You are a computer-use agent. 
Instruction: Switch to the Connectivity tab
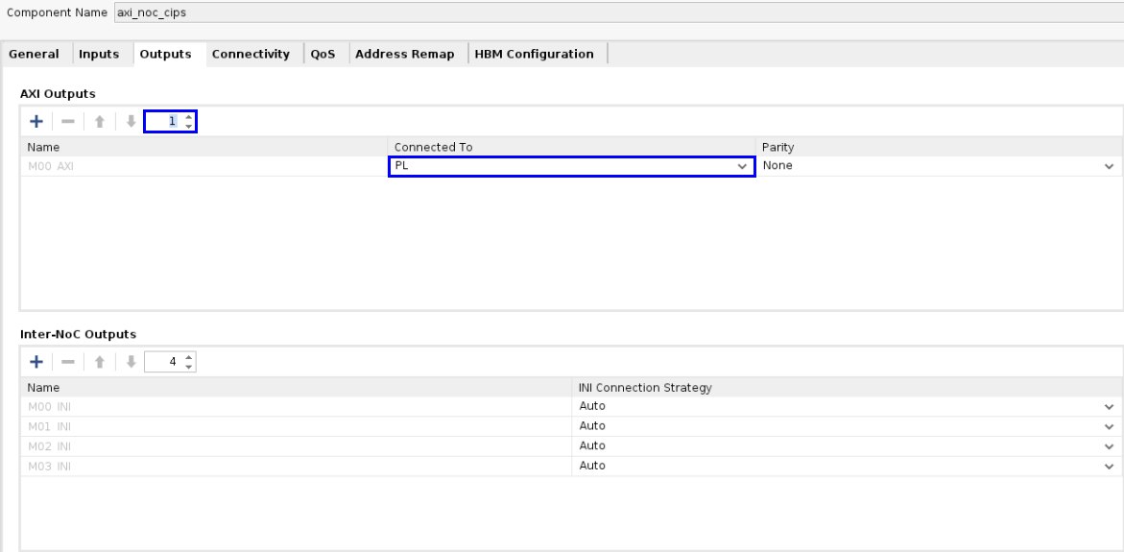click(x=251, y=55)
